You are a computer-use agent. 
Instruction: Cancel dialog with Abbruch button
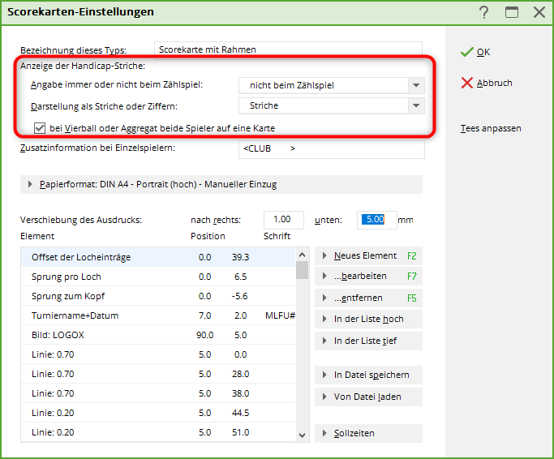click(x=487, y=83)
